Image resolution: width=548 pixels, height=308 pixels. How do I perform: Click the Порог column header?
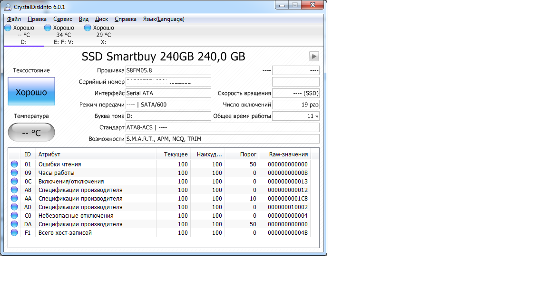coord(242,154)
